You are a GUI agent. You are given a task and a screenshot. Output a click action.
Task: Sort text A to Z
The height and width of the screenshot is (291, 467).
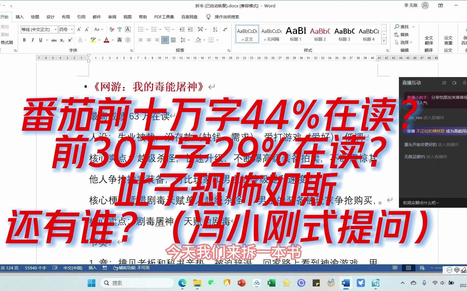tap(215, 29)
